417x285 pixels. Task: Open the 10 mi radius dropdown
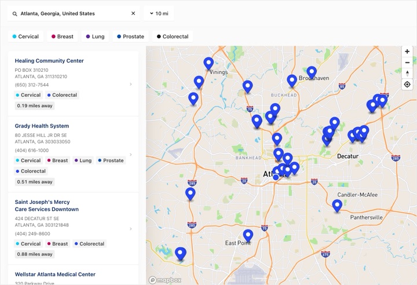pyautogui.click(x=159, y=13)
